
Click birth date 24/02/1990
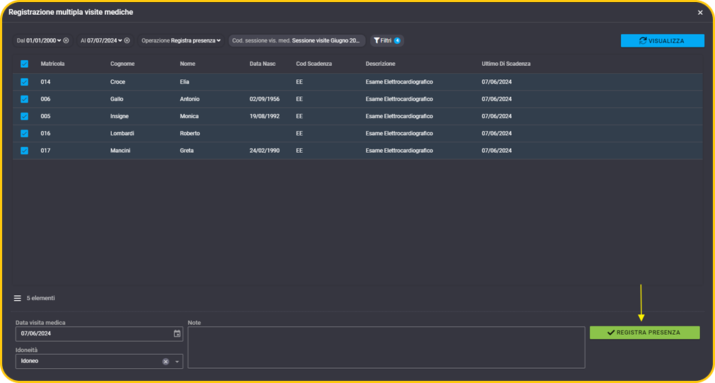pos(265,151)
